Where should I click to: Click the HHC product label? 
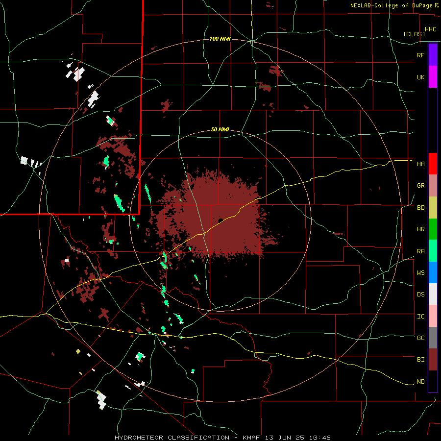coord(430,29)
